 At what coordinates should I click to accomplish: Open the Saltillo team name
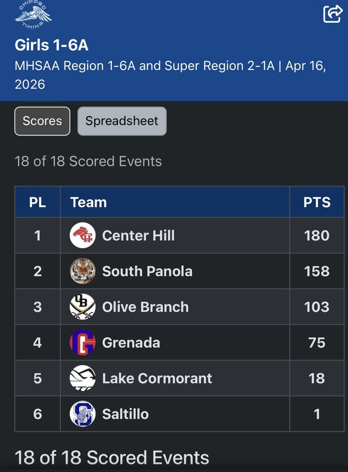(125, 414)
